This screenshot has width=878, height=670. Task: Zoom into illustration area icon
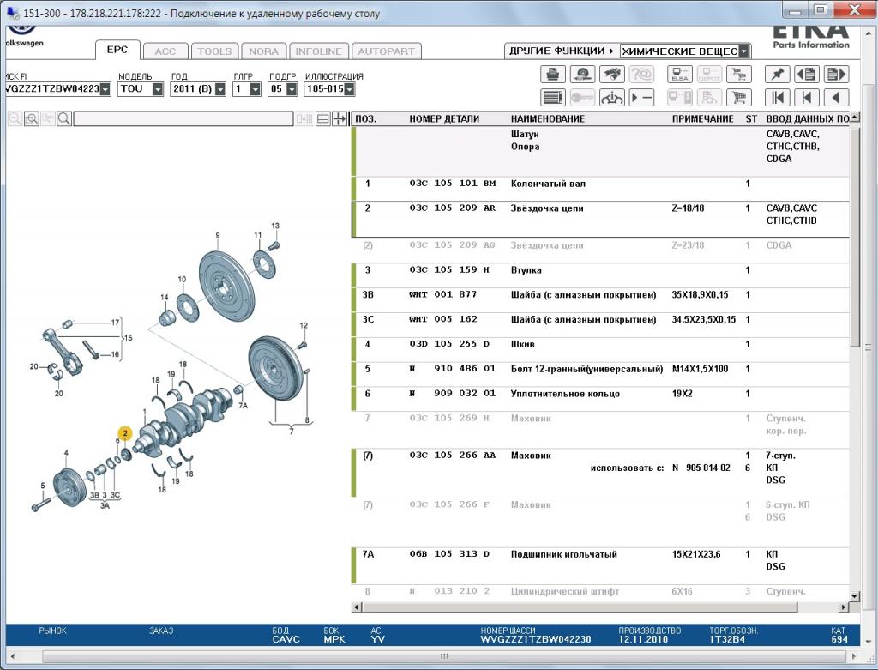pos(32,118)
